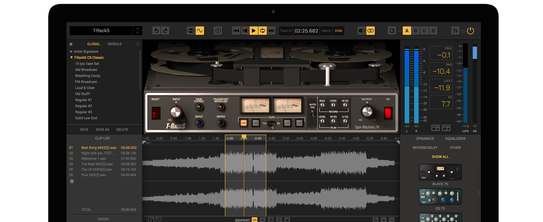Toggle the red ON power switch
The image size is (543, 222).
click(388, 113)
